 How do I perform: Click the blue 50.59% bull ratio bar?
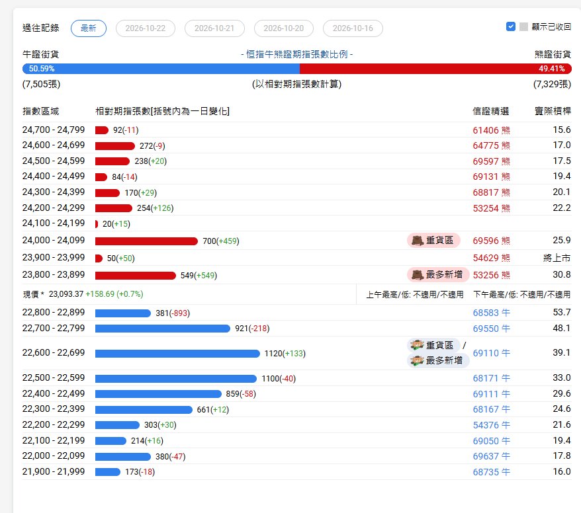161,69
